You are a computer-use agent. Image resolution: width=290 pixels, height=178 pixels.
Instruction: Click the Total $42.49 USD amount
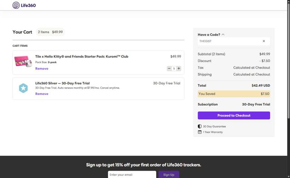point(261,85)
